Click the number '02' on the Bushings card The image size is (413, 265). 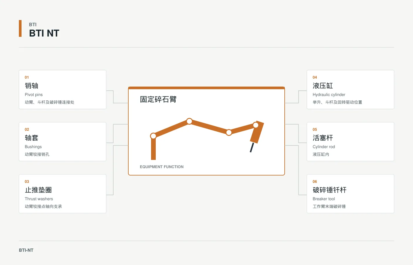pos(27,129)
